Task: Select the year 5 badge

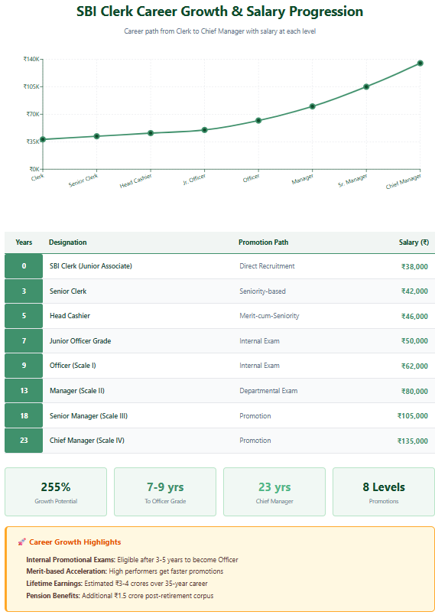Action: 24,316
